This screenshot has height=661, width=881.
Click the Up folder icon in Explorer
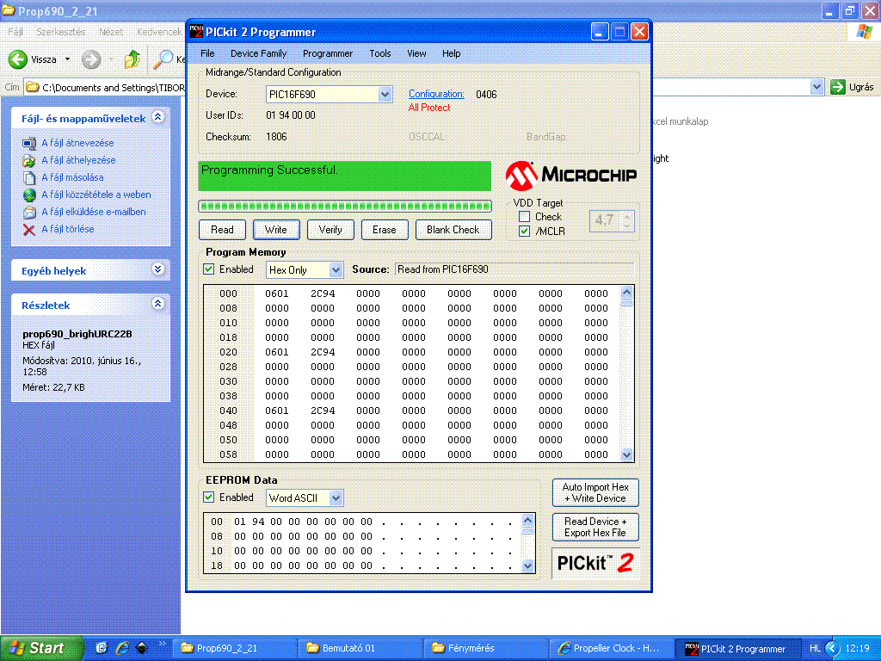click(x=132, y=59)
